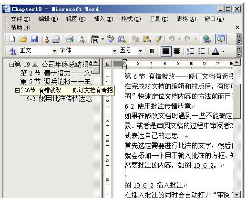Open the 文件(F) menu
Viewport: 246px width, 198px height.
(20, 19)
